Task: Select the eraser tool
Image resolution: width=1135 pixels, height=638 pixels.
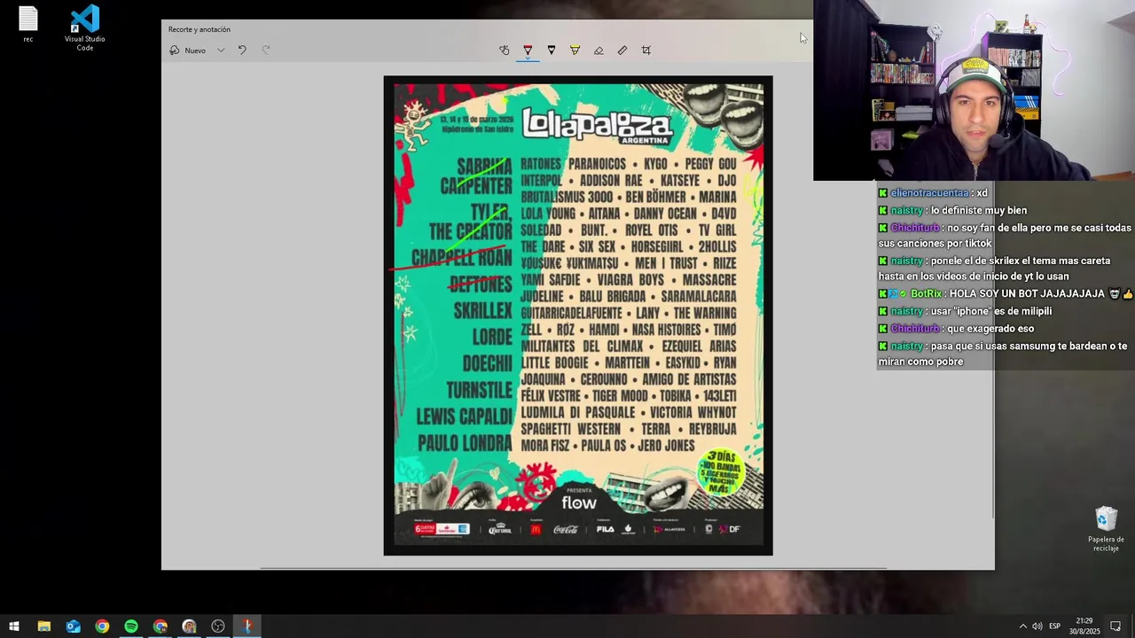Action: [x=599, y=51]
